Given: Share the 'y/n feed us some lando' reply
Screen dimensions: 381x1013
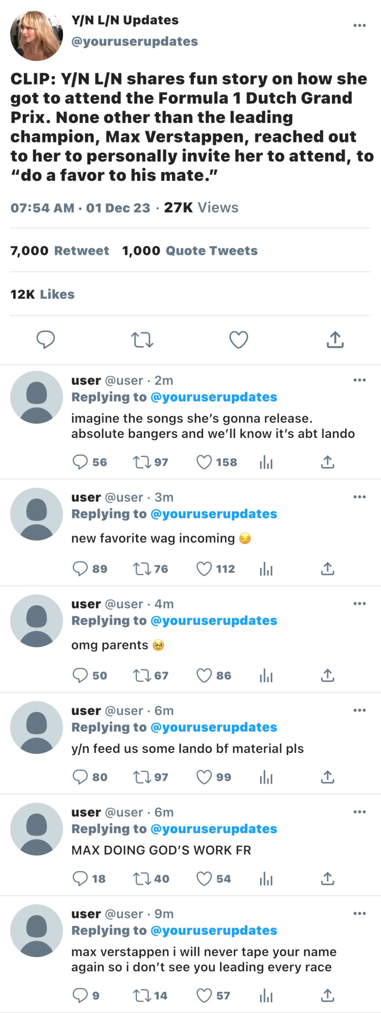Looking at the screenshot, I should click(x=328, y=777).
